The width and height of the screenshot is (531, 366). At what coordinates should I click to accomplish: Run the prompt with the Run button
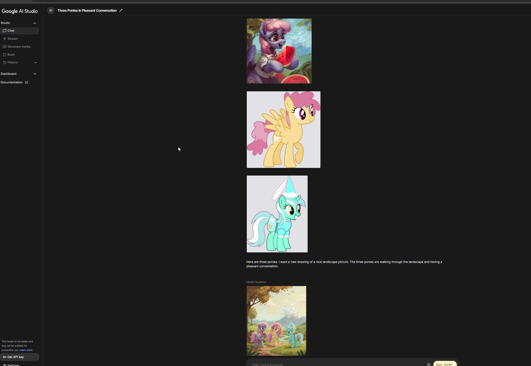[x=445, y=364]
